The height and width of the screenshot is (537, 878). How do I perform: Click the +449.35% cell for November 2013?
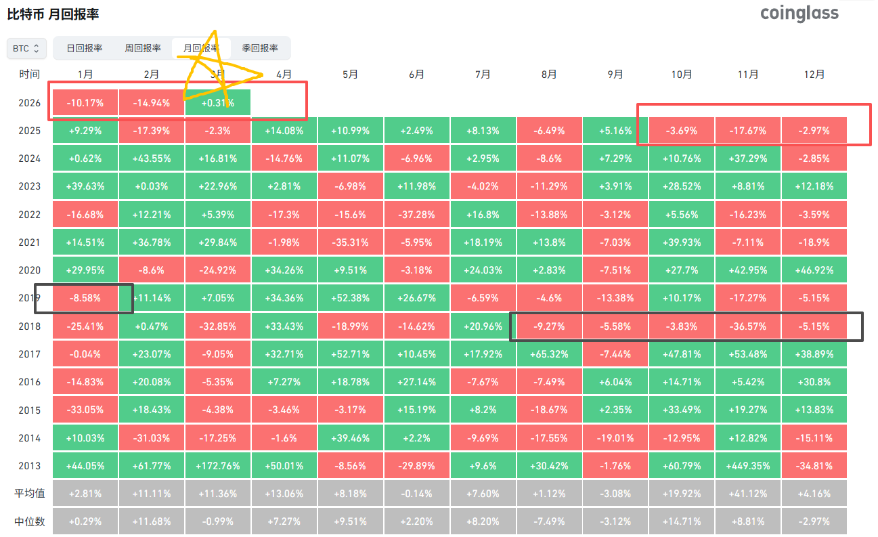(x=748, y=466)
